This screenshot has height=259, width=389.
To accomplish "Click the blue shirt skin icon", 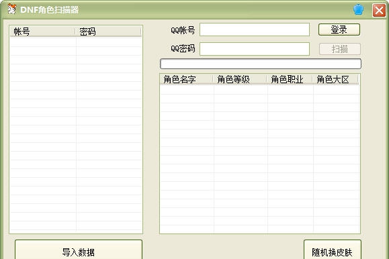I will coord(358,10).
